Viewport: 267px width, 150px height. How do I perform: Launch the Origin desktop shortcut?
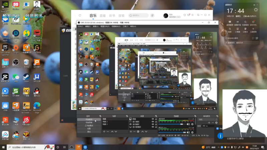[x=16, y=49]
